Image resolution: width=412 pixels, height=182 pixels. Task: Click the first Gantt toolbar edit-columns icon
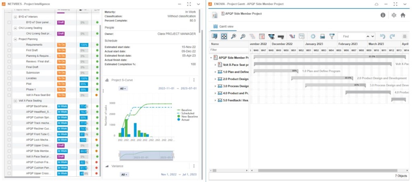click(215, 36)
